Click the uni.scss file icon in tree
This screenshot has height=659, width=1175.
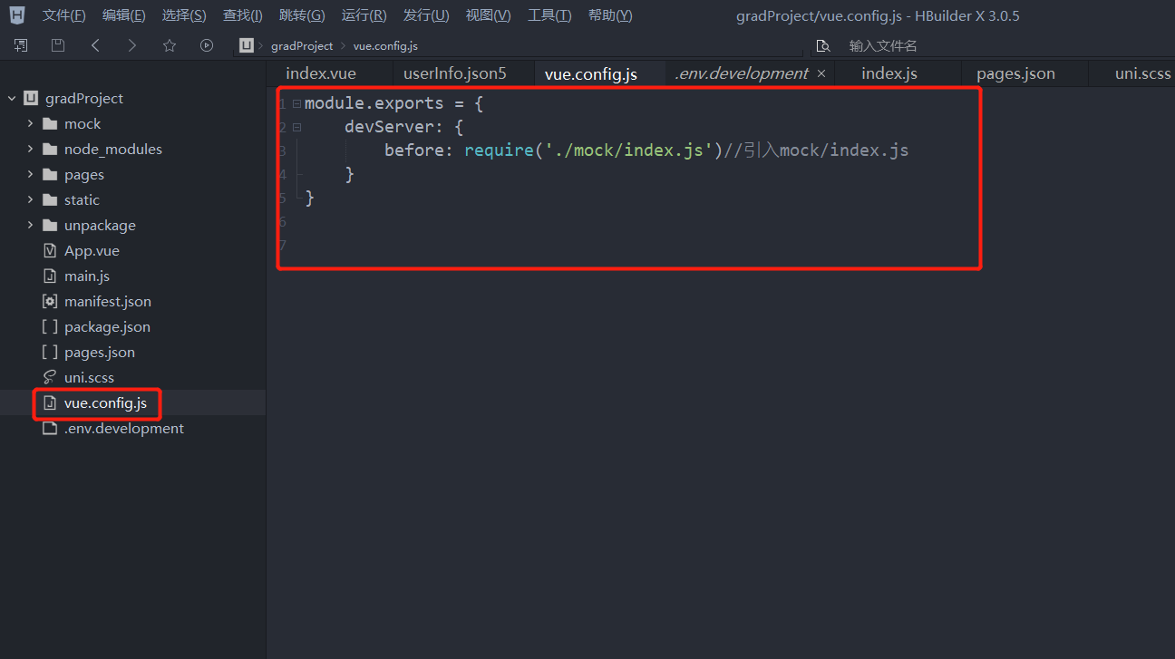coord(50,377)
